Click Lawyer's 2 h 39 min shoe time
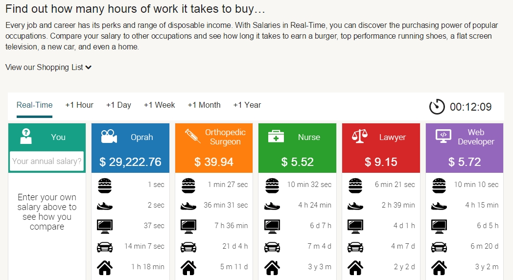Image resolution: width=513 pixels, height=280 pixels. 398,205
